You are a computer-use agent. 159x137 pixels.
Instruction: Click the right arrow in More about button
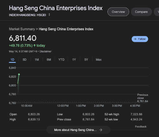click(101, 130)
